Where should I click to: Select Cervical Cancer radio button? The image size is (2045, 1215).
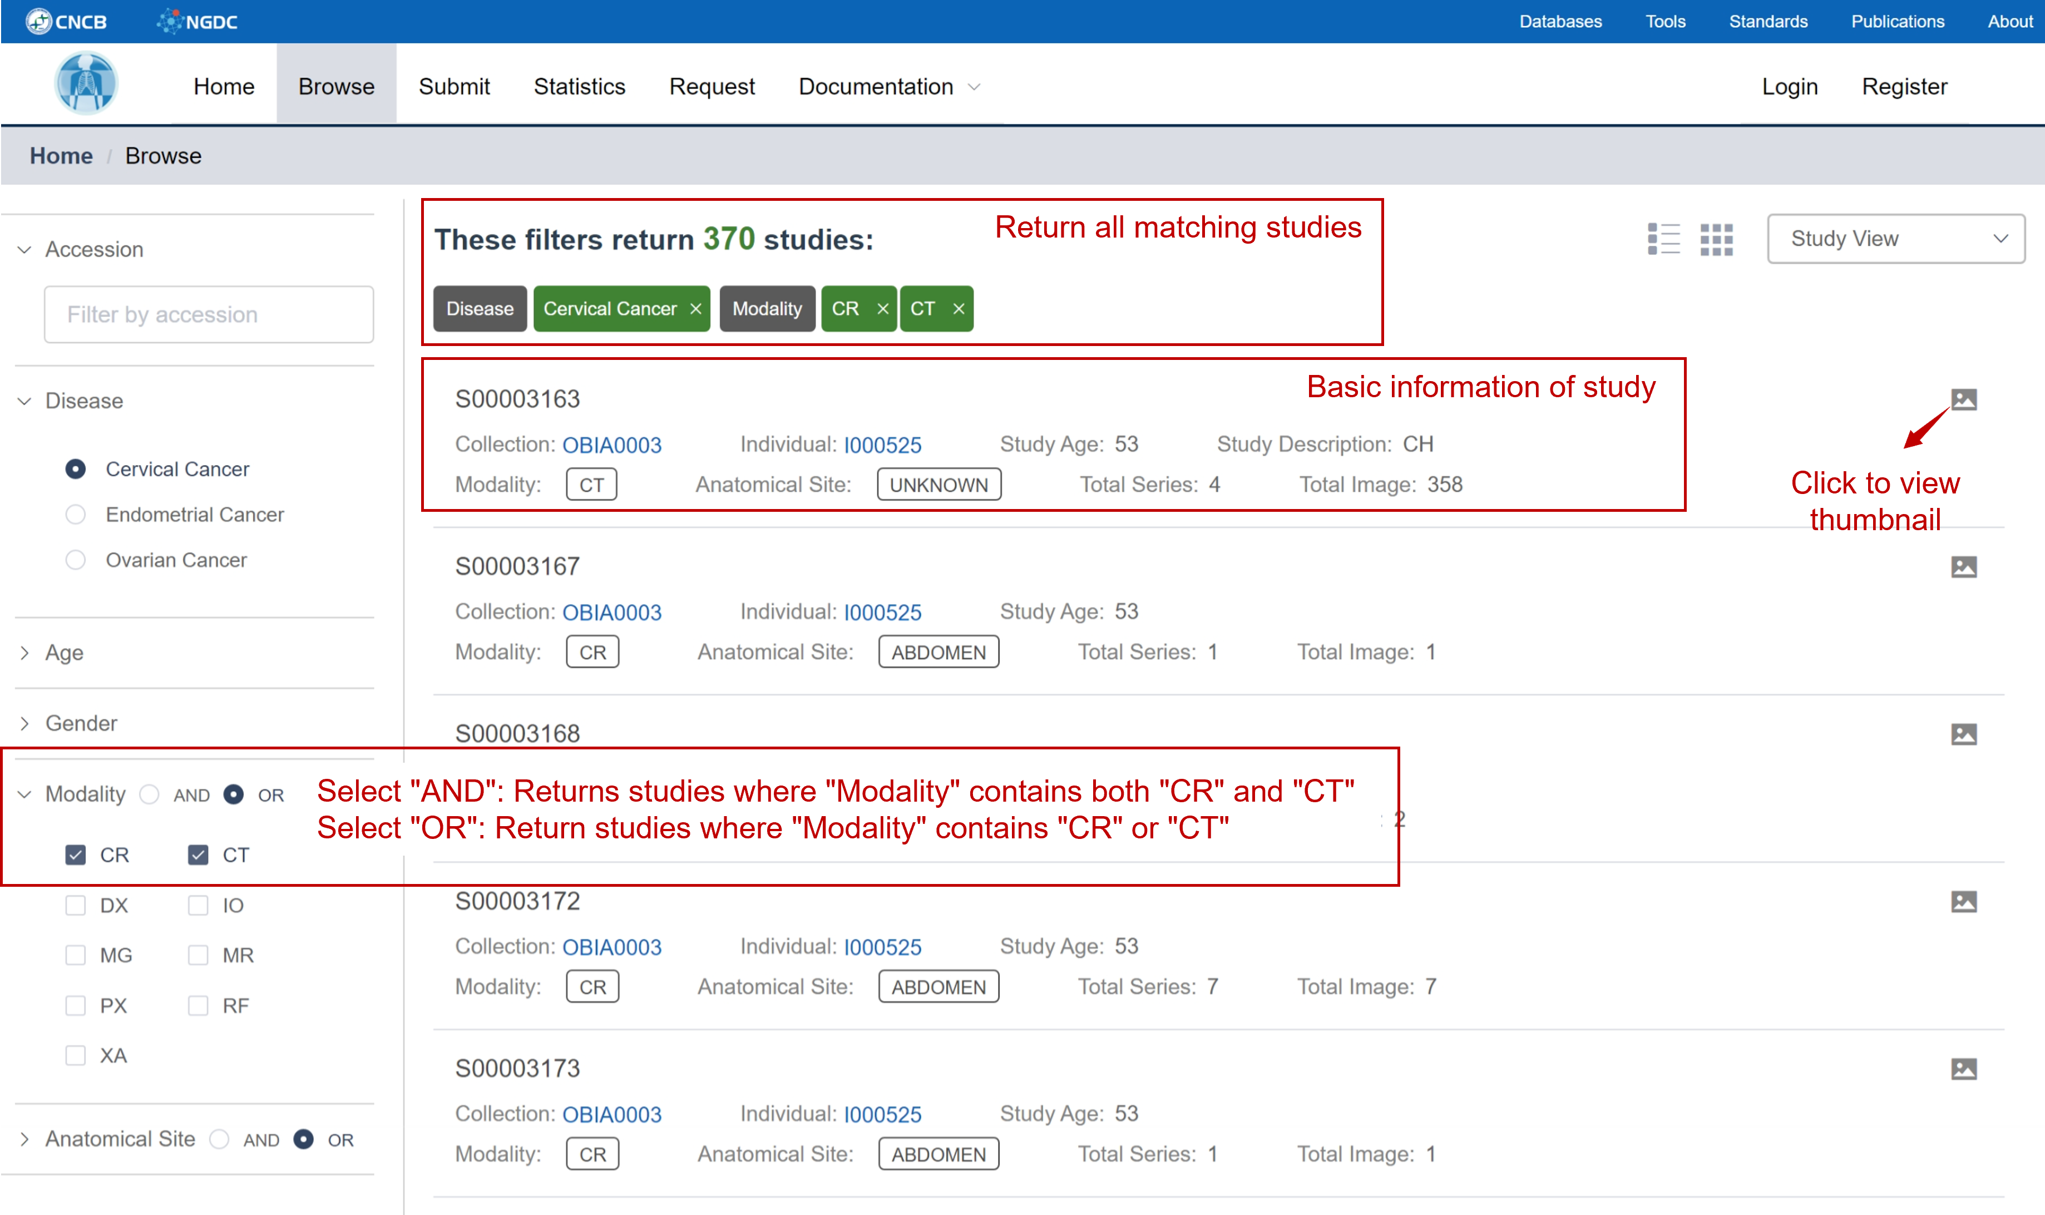75,469
